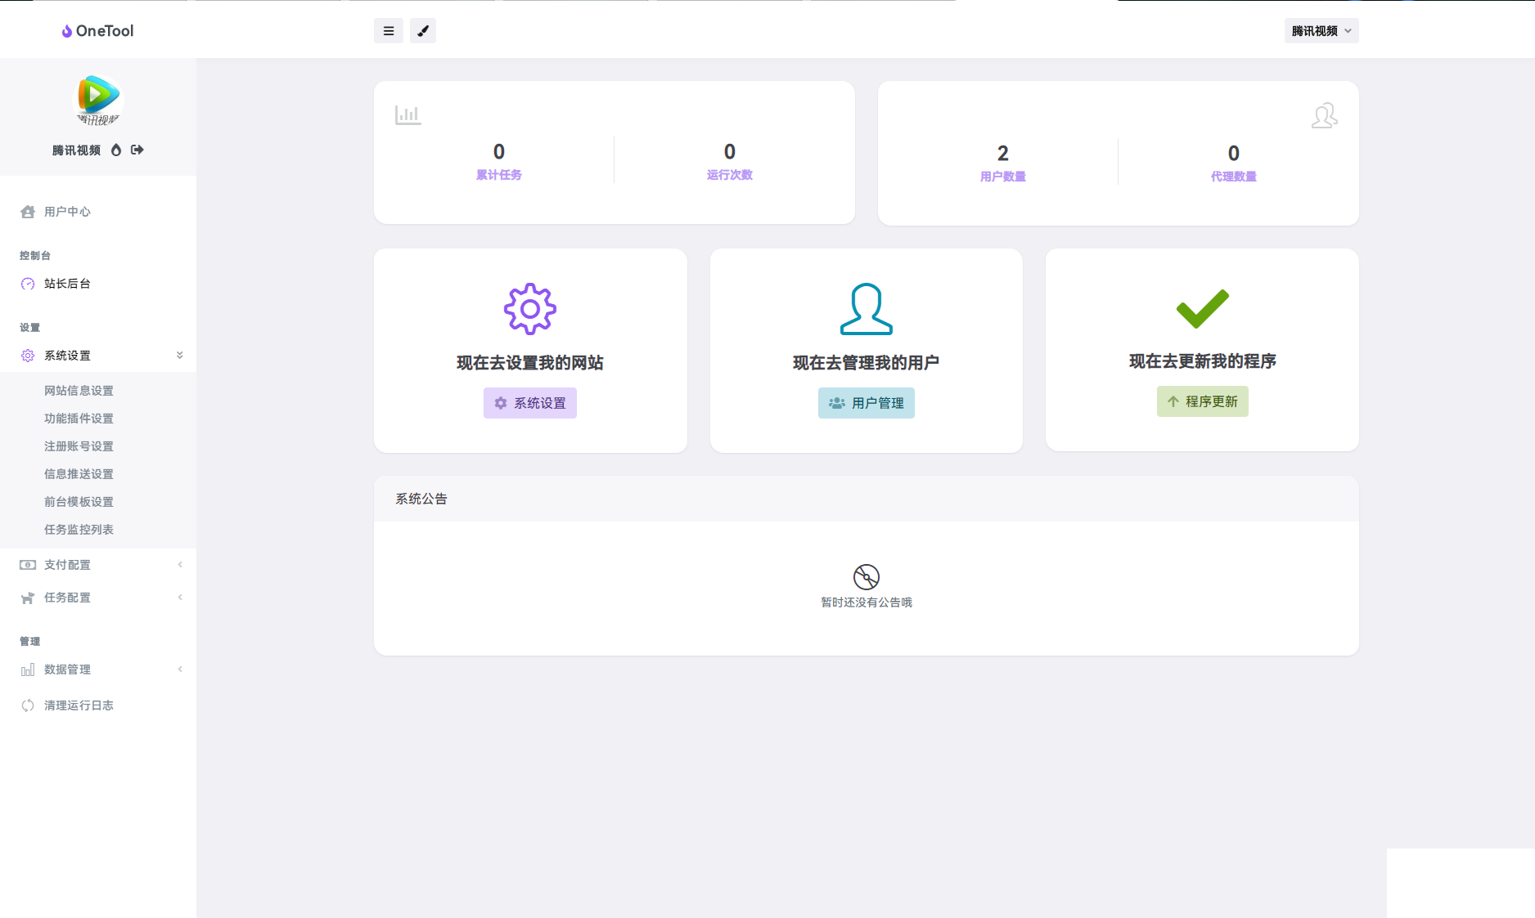Click the 支付配置 money icon
Screen dimensions: 1535x918
pos(28,565)
